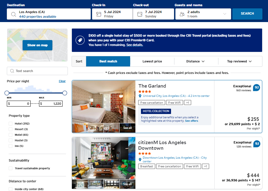The width and height of the screenshot is (268, 191).
Task: Click The Garland location pin icon
Action: click(140, 96)
